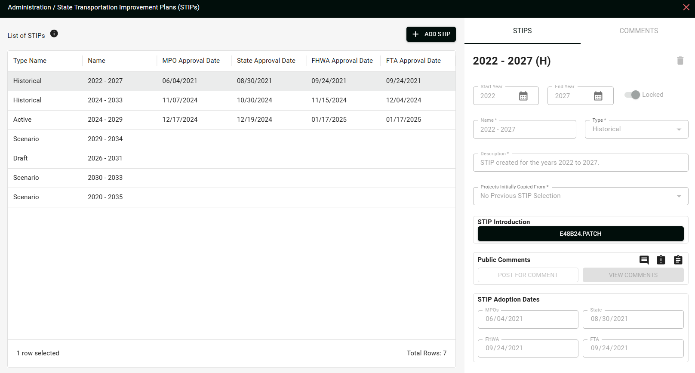Delete the 2022 - 2027 STIP with trash icon
Image resolution: width=695 pixels, height=373 pixels.
point(680,61)
